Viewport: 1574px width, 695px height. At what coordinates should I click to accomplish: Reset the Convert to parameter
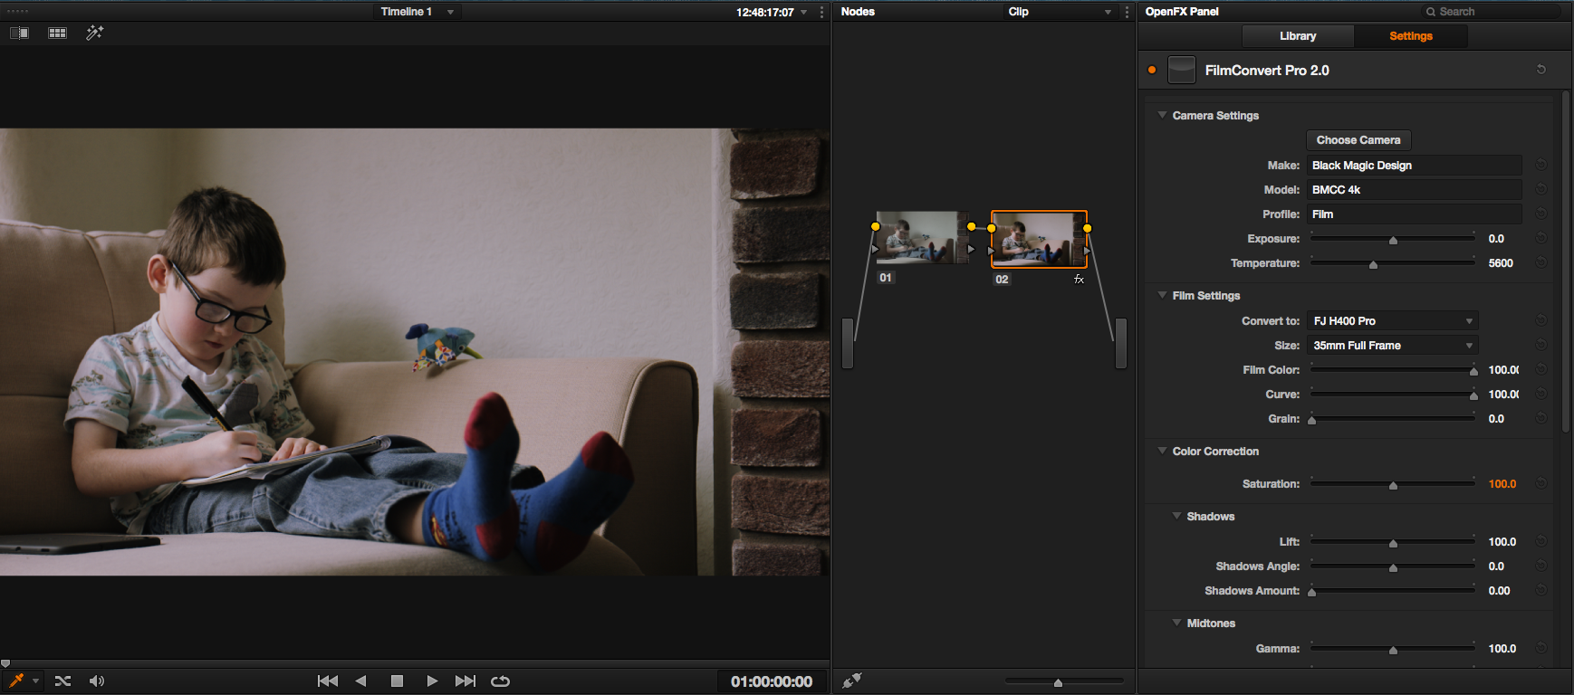pos(1541,320)
